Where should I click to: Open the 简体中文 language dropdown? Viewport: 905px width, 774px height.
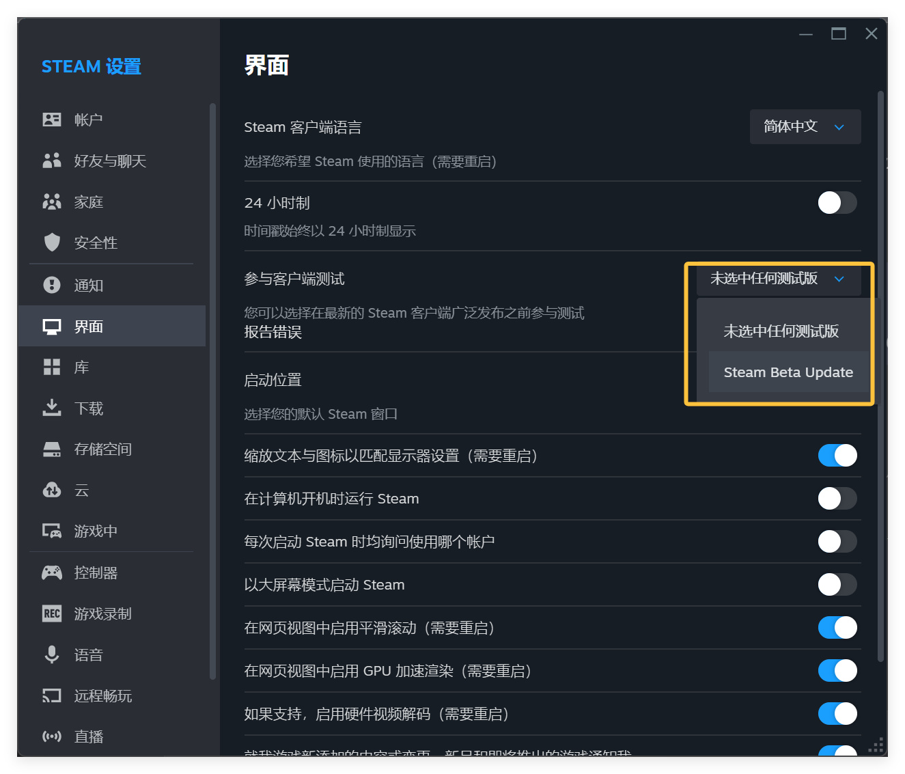pyautogui.click(x=805, y=127)
